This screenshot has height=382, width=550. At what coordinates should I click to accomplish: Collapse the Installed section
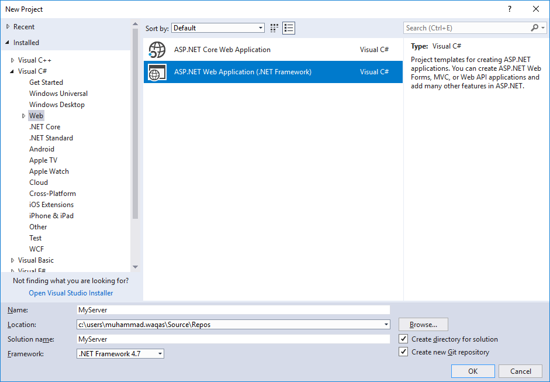pyautogui.click(x=8, y=43)
